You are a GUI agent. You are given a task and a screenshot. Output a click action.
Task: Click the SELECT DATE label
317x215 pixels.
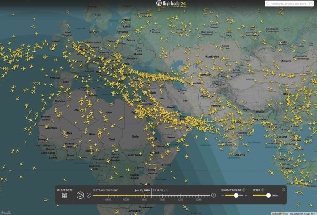pyautogui.click(x=64, y=190)
